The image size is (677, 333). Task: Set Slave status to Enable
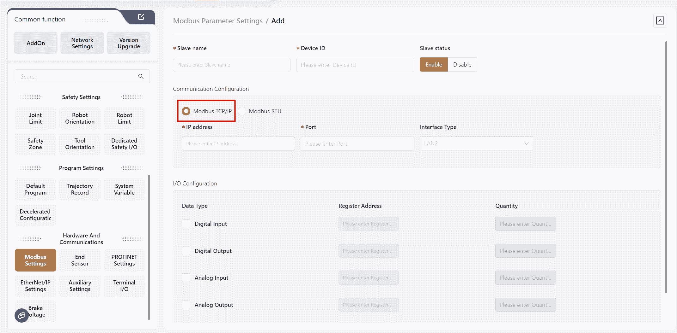click(434, 65)
